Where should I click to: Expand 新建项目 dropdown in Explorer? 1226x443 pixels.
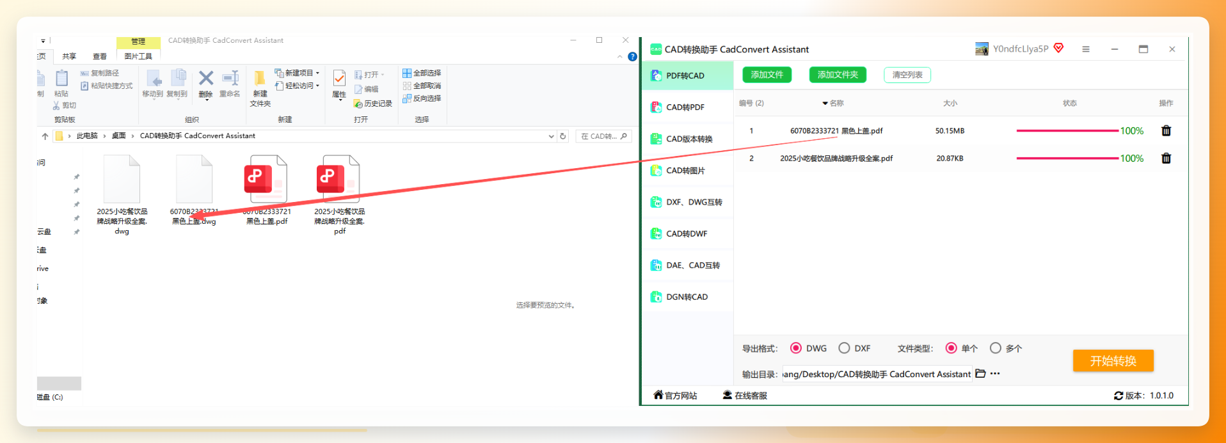pyautogui.click(x=317, y=74)
